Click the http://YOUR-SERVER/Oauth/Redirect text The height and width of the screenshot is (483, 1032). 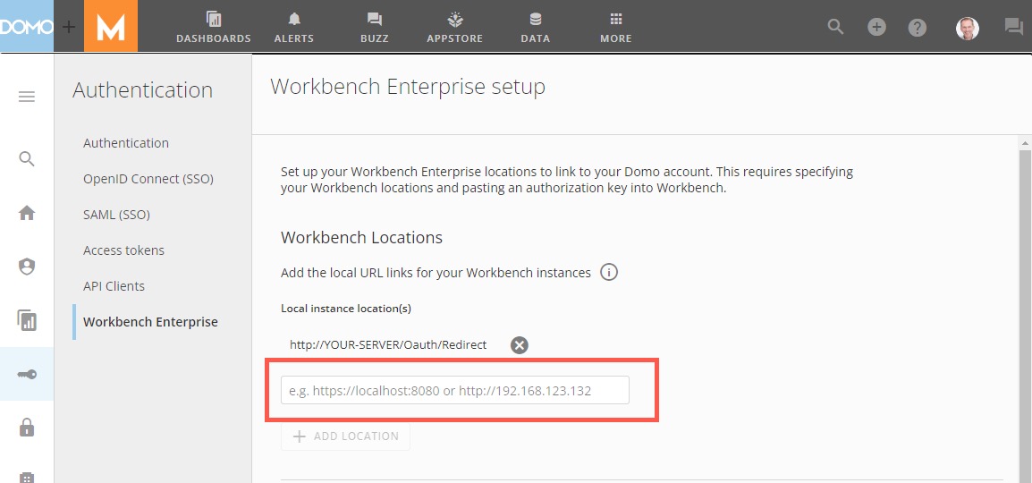tap(388, 345)
